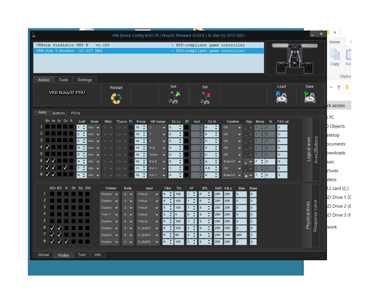Image resolution: width=391 pixels, height=302 pixels.
Task: Click Base field showing 3
Action: (253, 235)
